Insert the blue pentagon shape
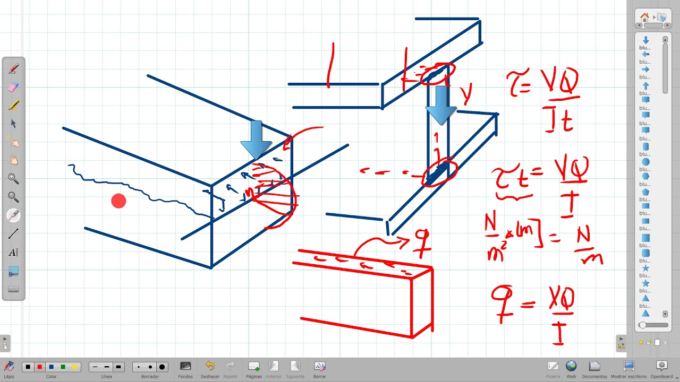This screenshot has width=680, height=382. tap(645, 192)
